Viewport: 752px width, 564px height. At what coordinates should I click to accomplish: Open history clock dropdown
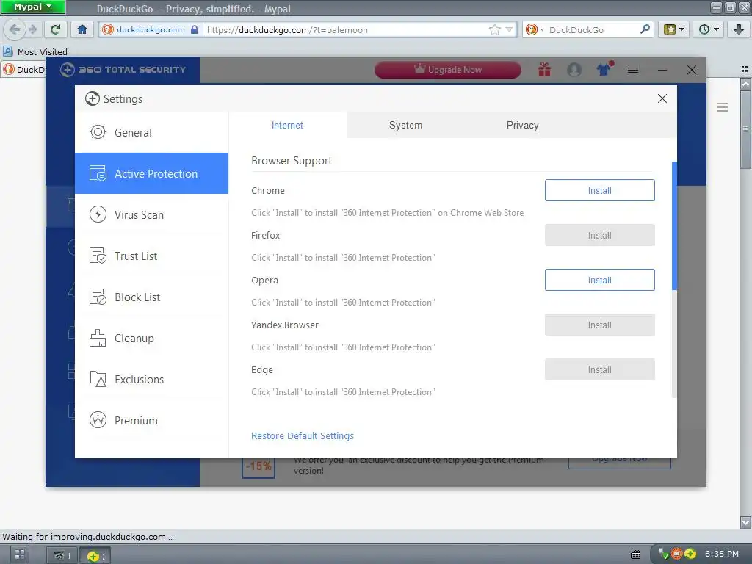[x=709, y=29]
